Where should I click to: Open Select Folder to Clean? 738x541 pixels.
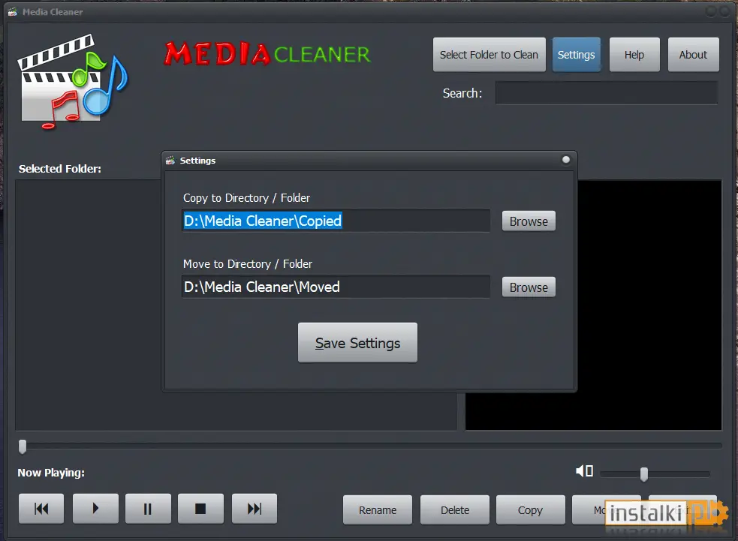[x=489, y=55]
